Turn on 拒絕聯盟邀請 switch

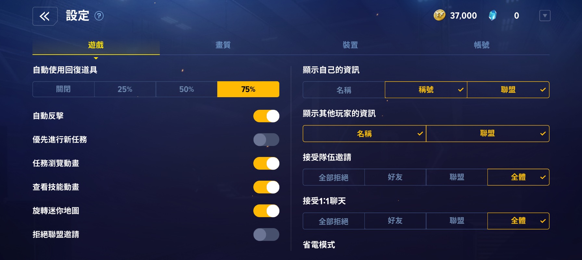[266, 235]
